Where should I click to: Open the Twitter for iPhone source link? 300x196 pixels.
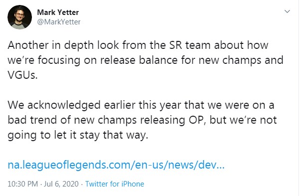(115, 184)
